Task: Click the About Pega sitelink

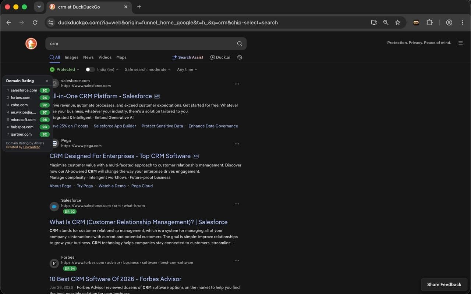Action: pyautogui.click(x=60, y=186)
